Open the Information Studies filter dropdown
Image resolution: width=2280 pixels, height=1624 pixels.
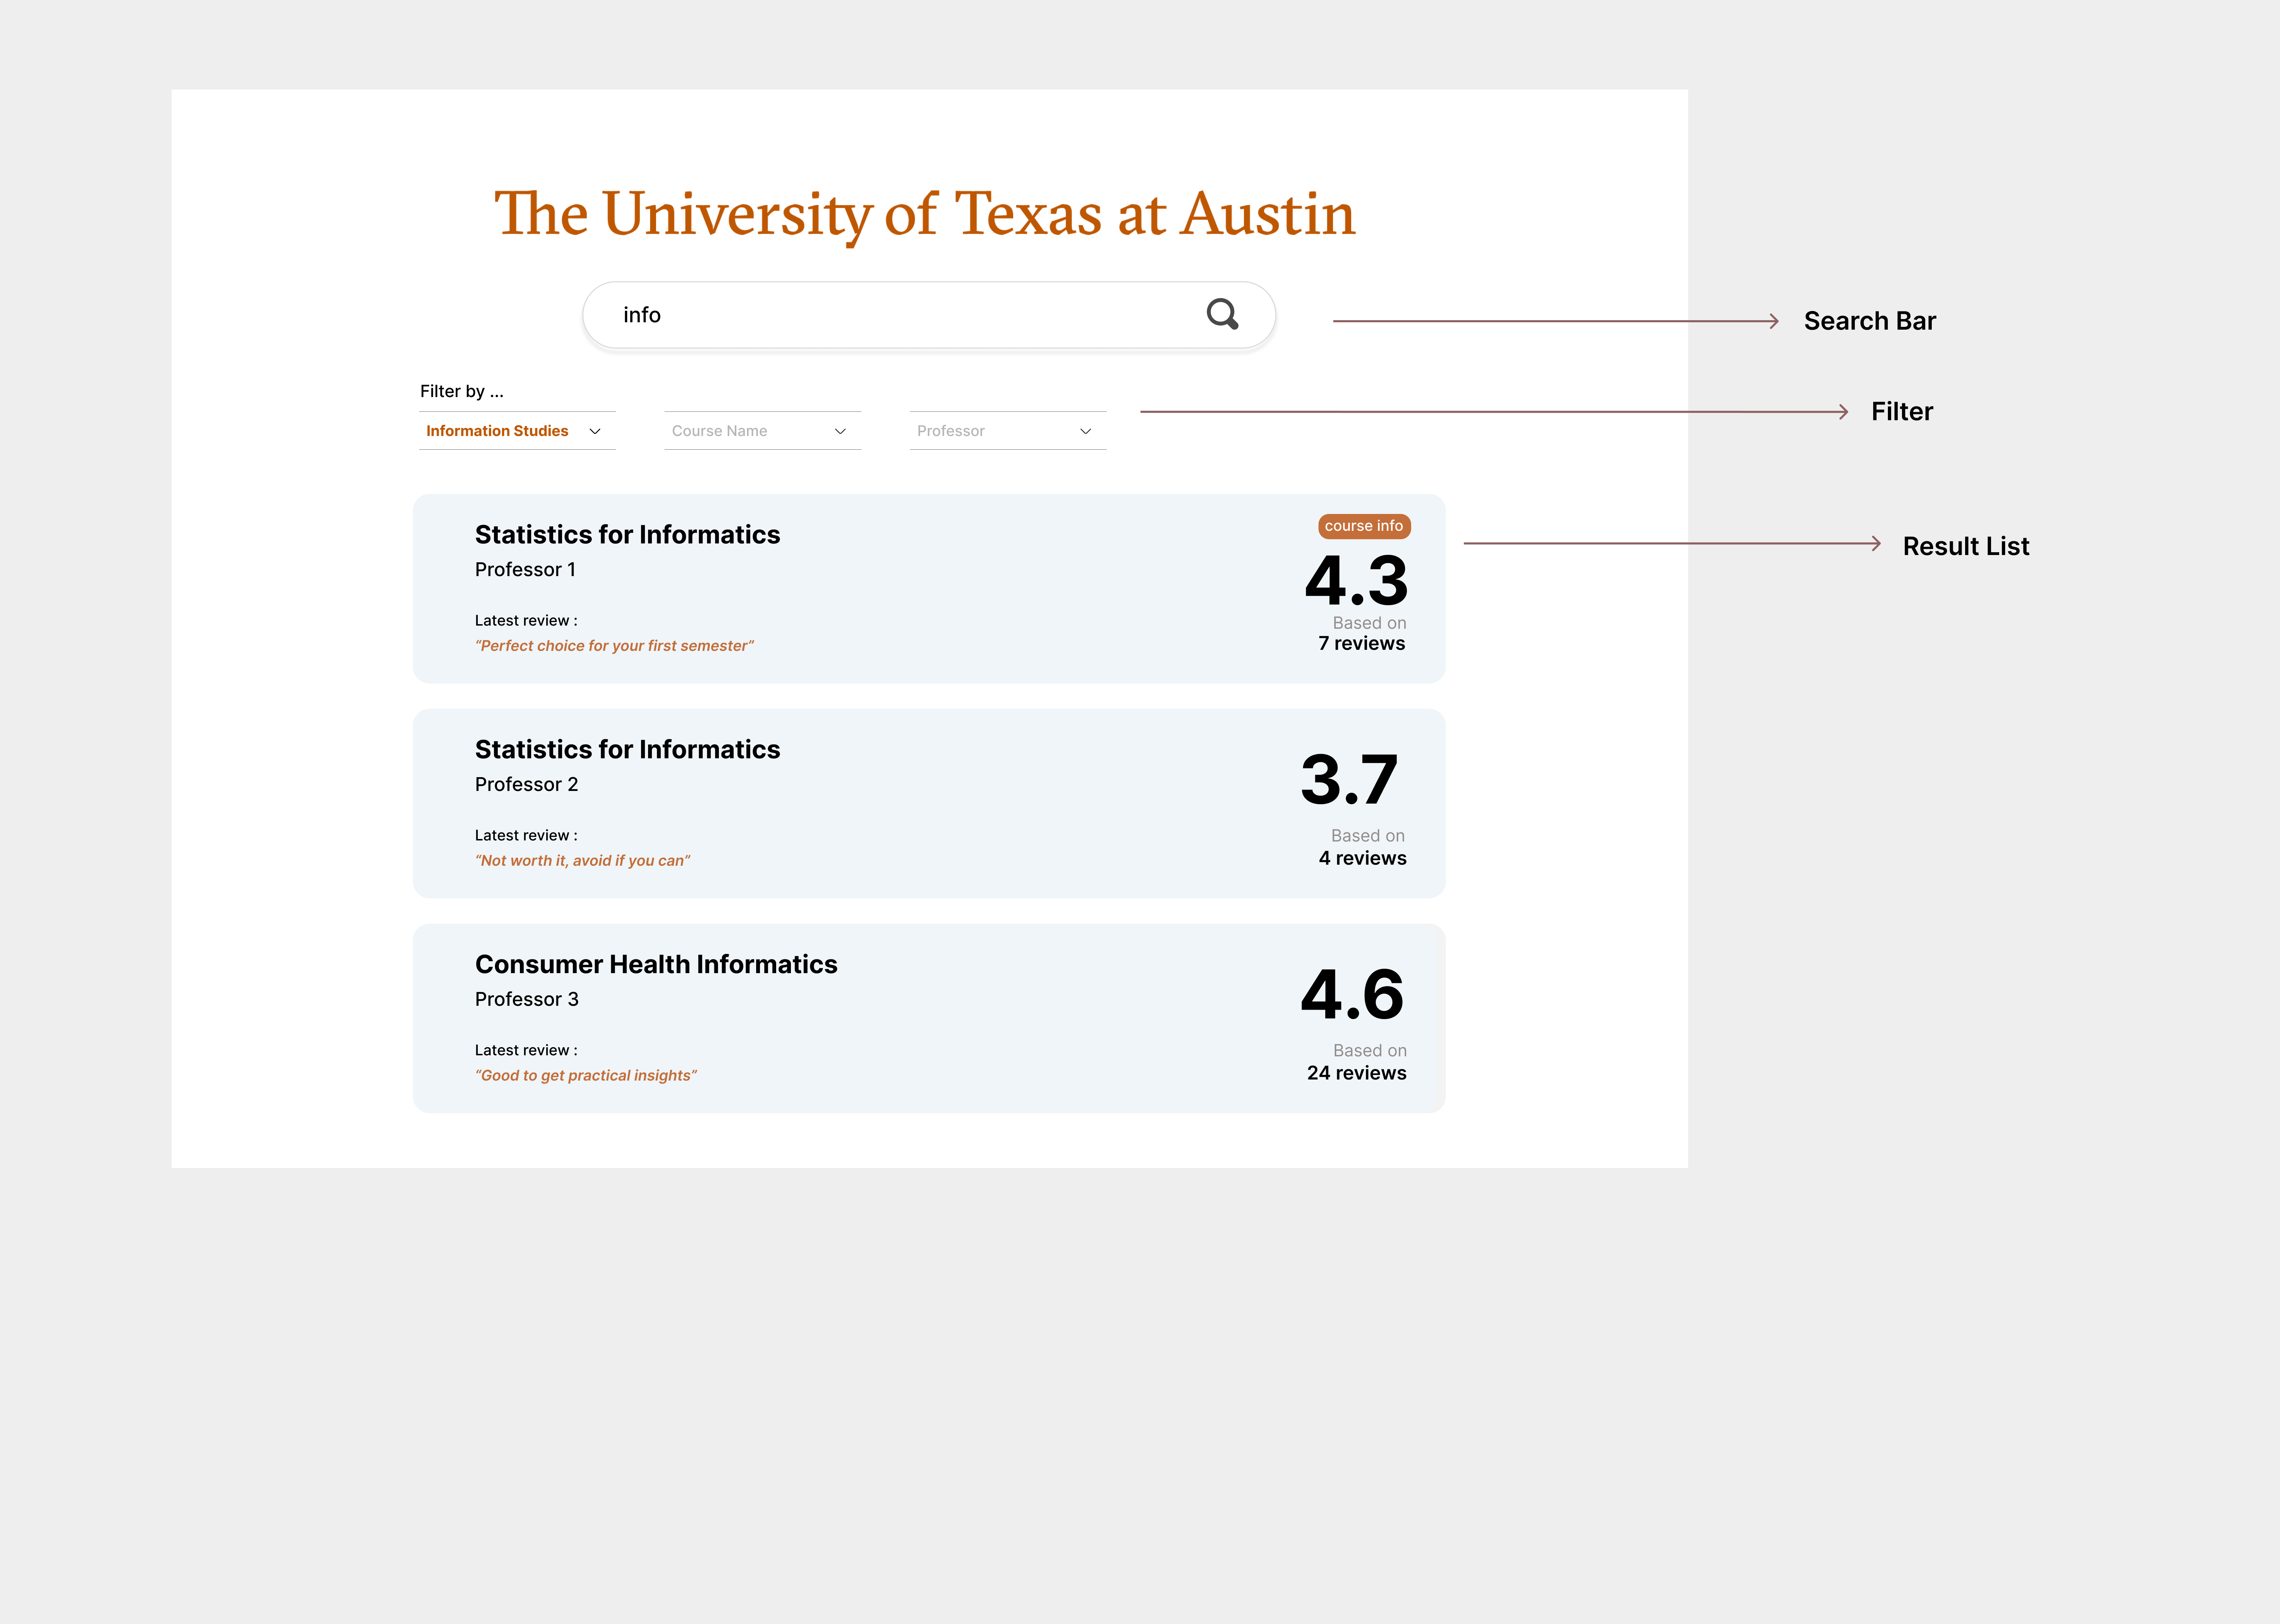click(x=517, y=431)
